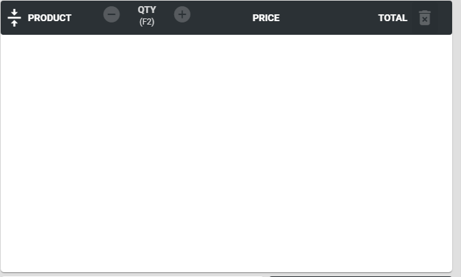Decrease quantity with the minus button

click(111, 14)
